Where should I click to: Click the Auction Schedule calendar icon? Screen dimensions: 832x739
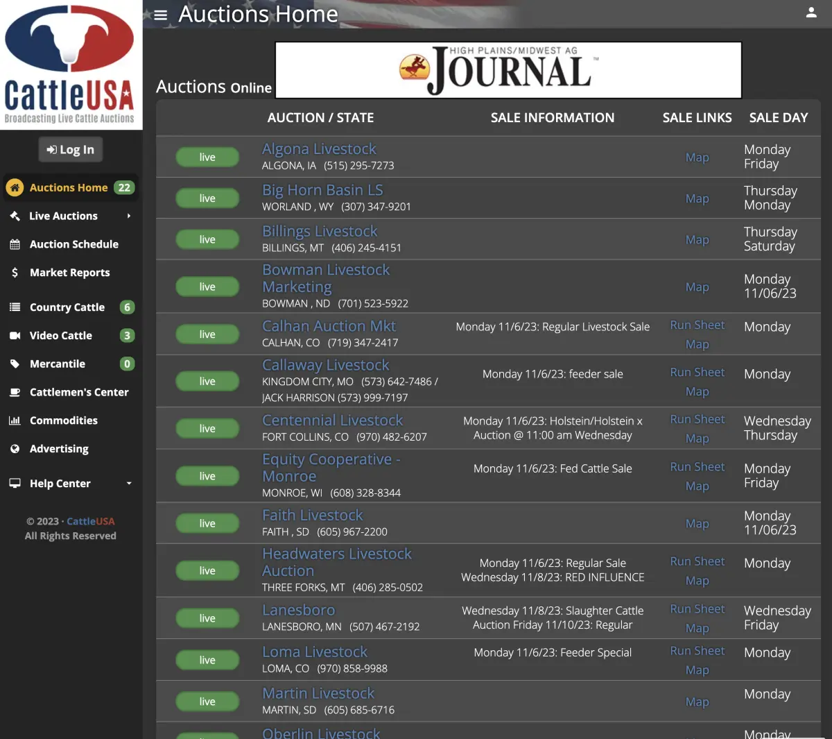coord(15,244)
